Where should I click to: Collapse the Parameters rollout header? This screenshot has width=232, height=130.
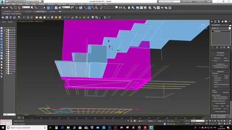click(x=220, y=71)
